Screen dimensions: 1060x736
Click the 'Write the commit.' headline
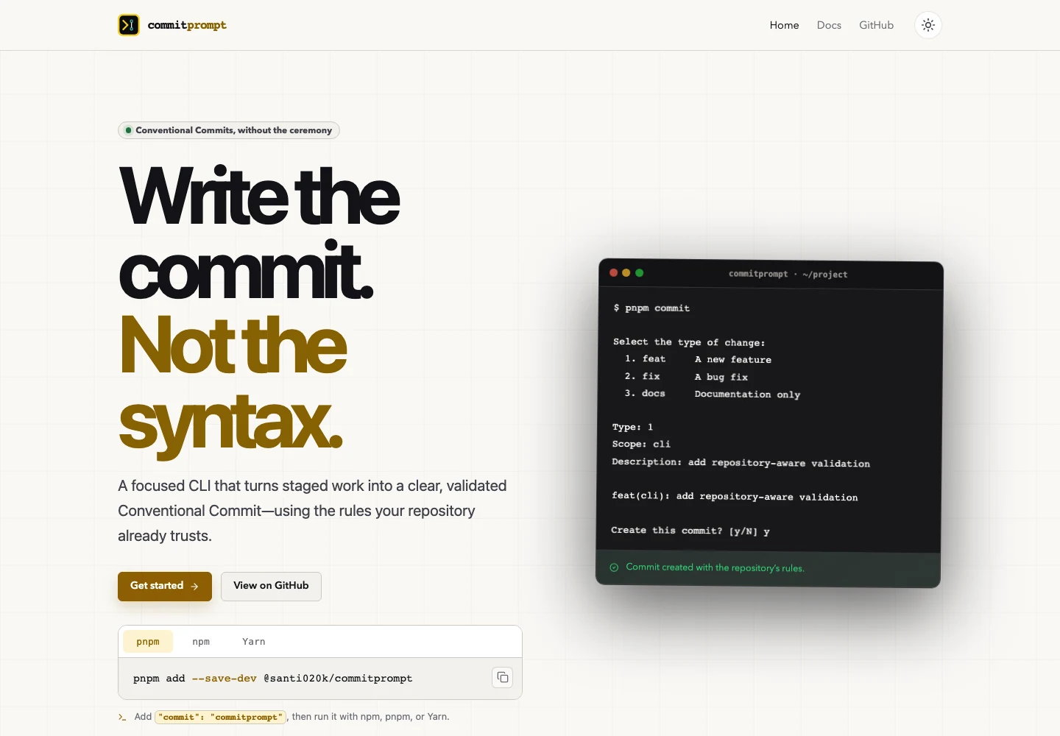click(x=259, y=233)
